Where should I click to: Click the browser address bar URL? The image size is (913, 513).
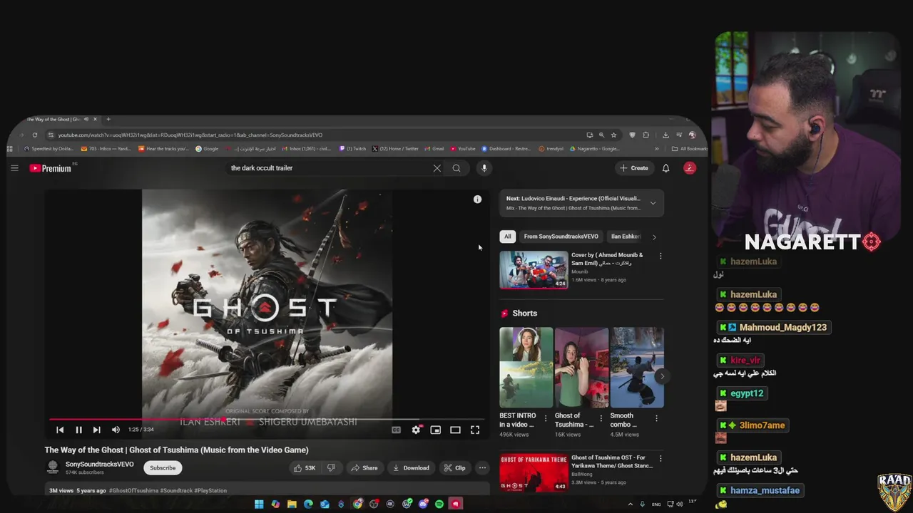point(190,135)
